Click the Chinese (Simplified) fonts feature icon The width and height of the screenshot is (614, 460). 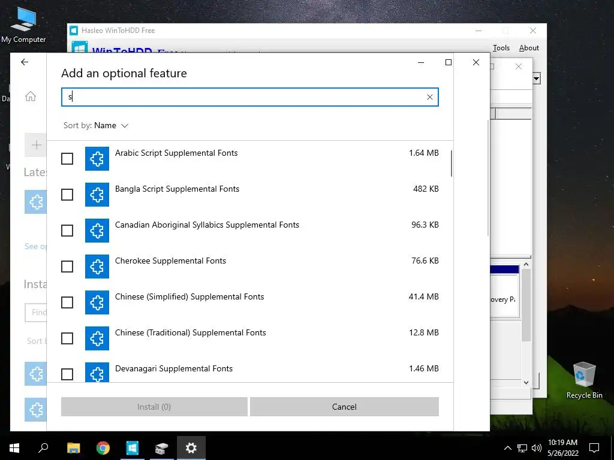coord(97,302)
